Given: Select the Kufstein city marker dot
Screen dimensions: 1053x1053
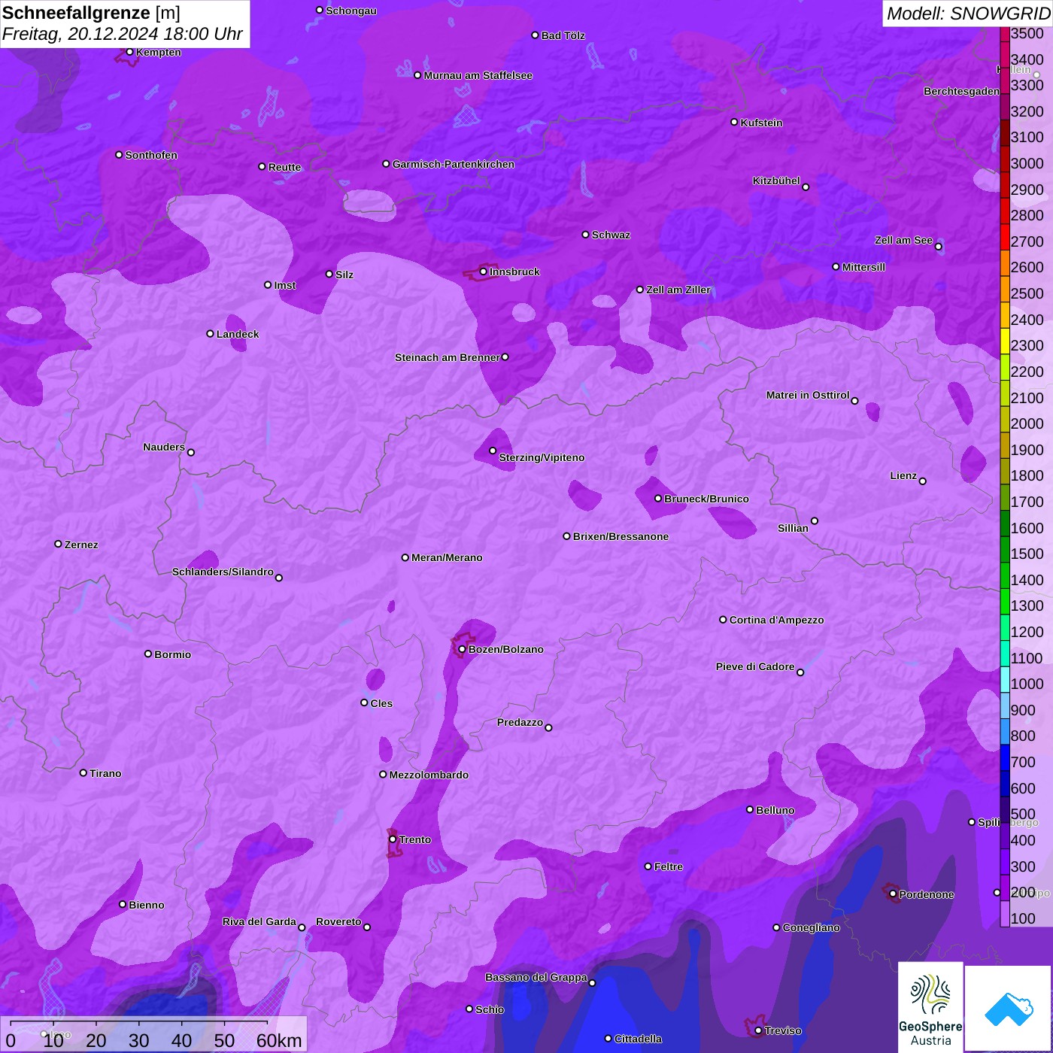Looking at the screenshot, I should coord(735,122).
